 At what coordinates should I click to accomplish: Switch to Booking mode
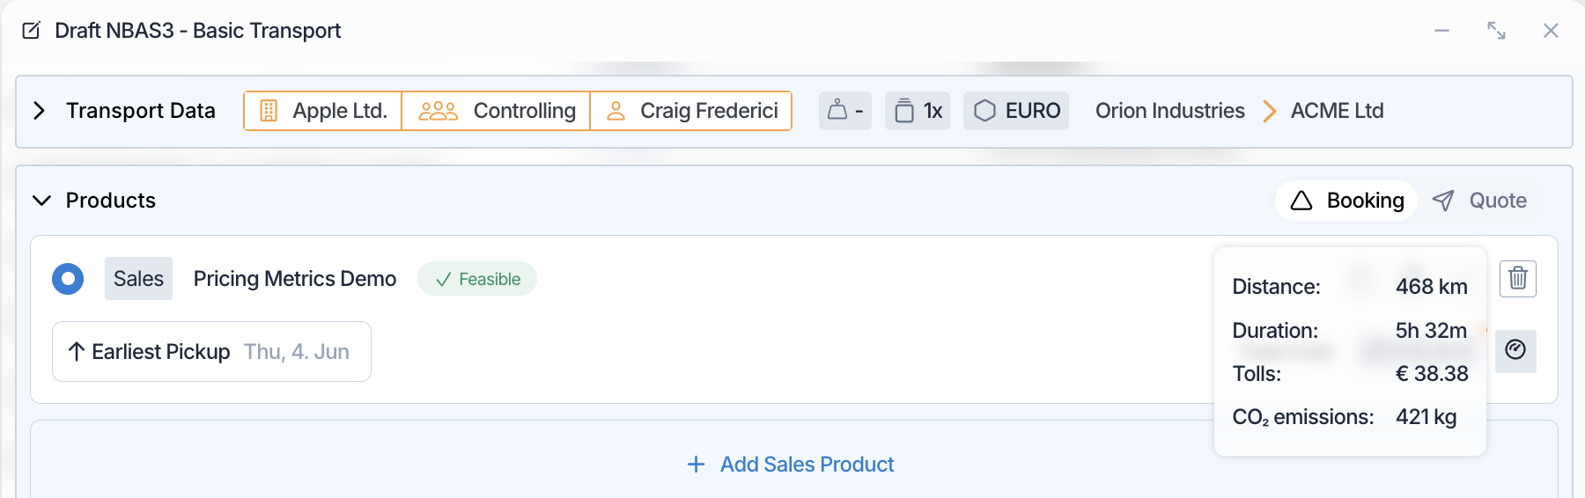tap(1346, 201)
